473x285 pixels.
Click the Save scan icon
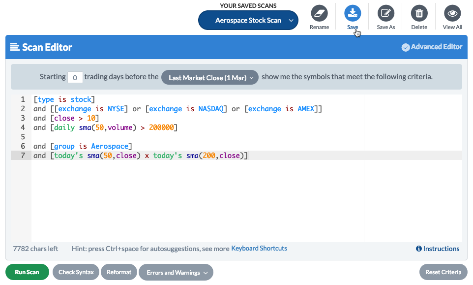click(353, 13)
